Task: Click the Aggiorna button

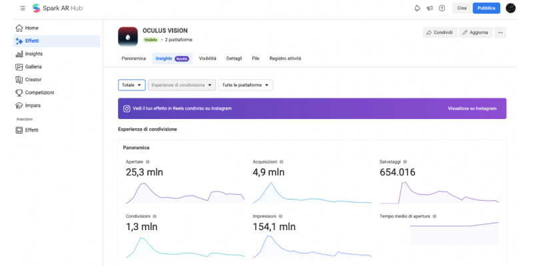Action: [476, 33]
